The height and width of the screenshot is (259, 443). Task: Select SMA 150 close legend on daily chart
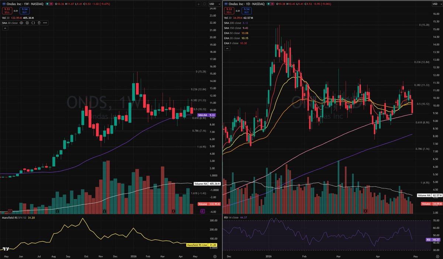[232, 28]
